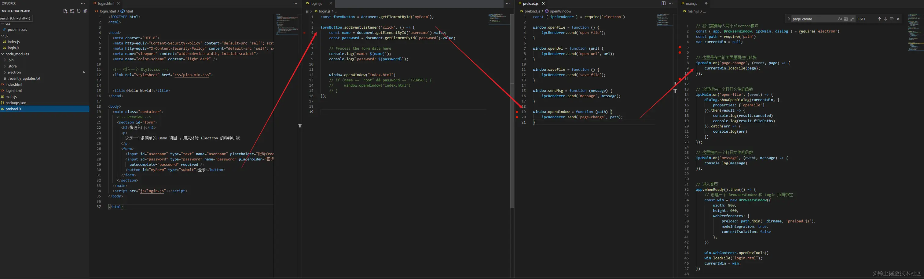Screen dimensions: 924x279
Task: Click the login.js file breadcrumb
Action: click(x=322, y=11)
